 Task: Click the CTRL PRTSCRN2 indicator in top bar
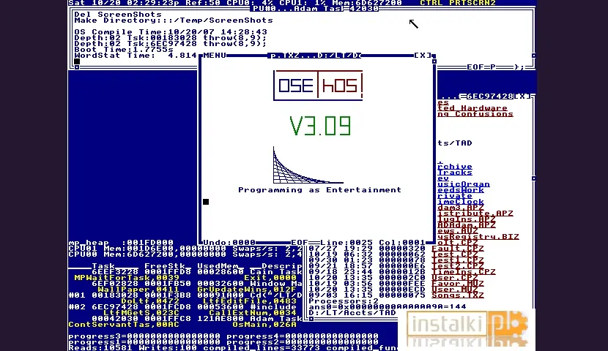[458, 3]
